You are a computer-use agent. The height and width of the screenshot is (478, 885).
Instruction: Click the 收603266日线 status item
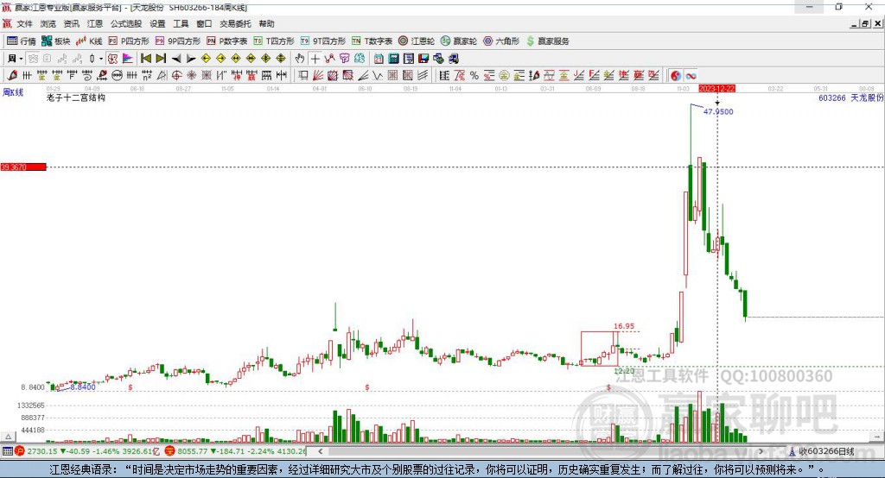[x=821, y=451]
